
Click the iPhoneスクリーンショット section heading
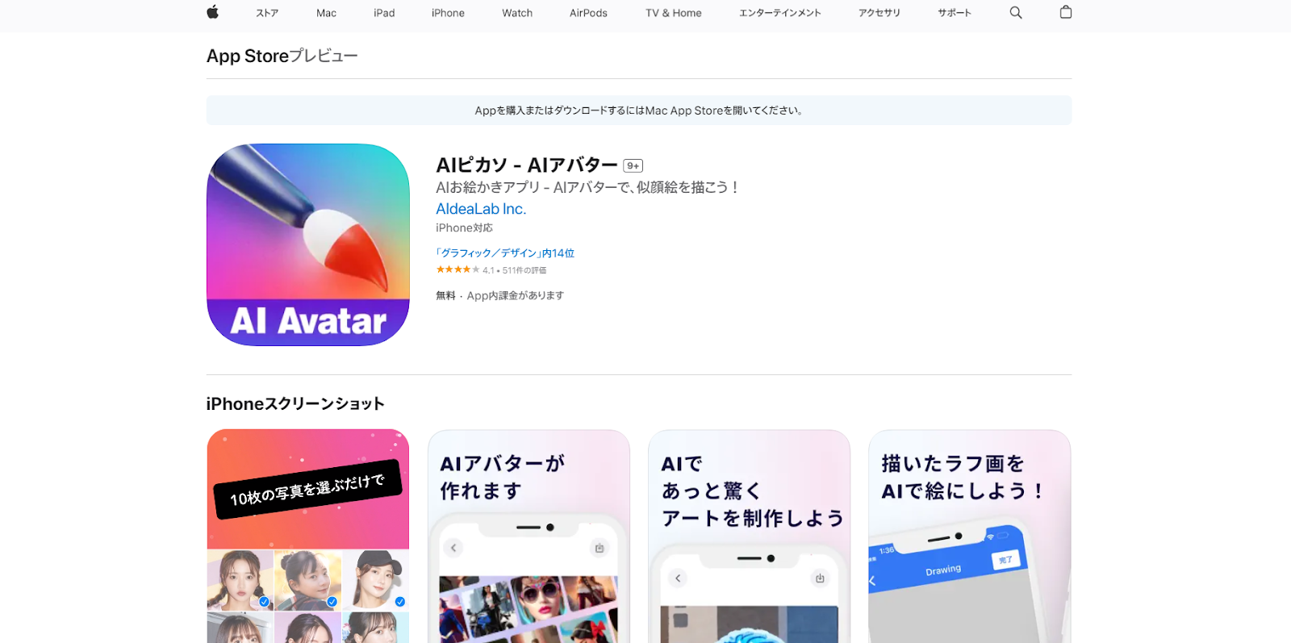[295, 403]
